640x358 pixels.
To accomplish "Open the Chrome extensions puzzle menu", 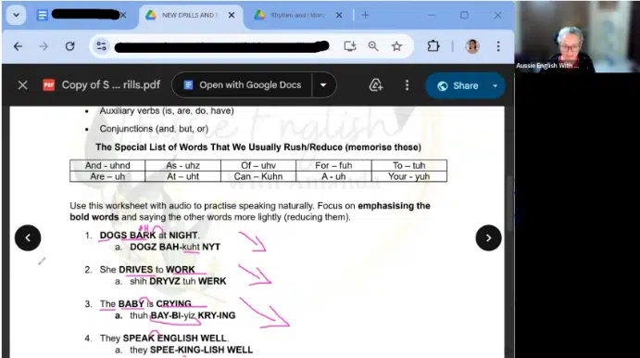I will (x=433, y=46).
